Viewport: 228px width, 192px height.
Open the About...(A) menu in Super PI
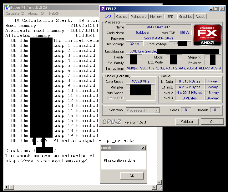(37, 13)
